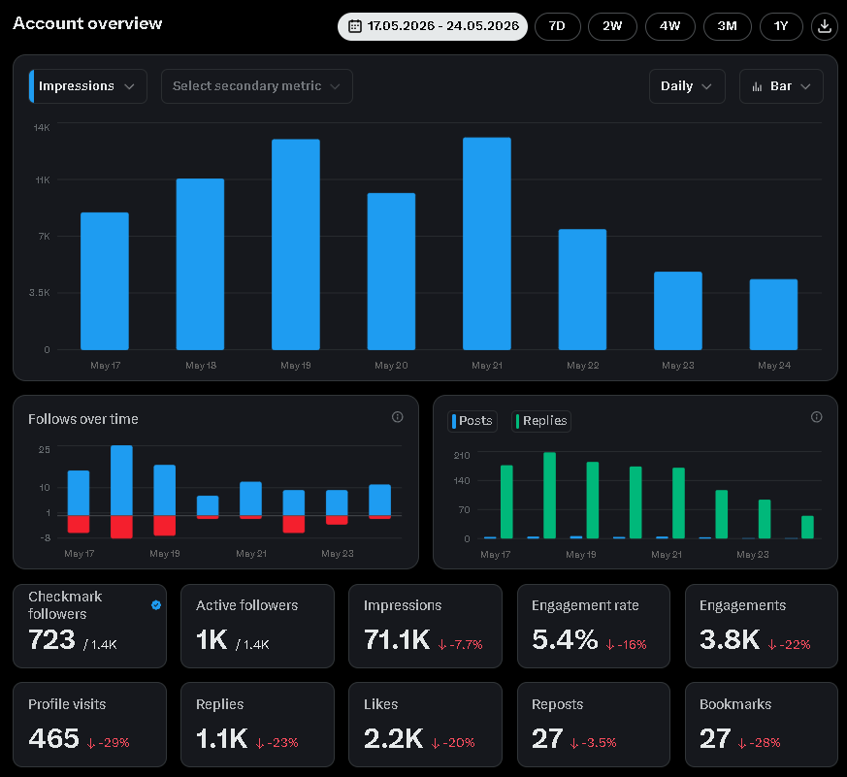Open the Replies 1.1K card
This screenshot has height=777, width=847.
tap(258, 725)
